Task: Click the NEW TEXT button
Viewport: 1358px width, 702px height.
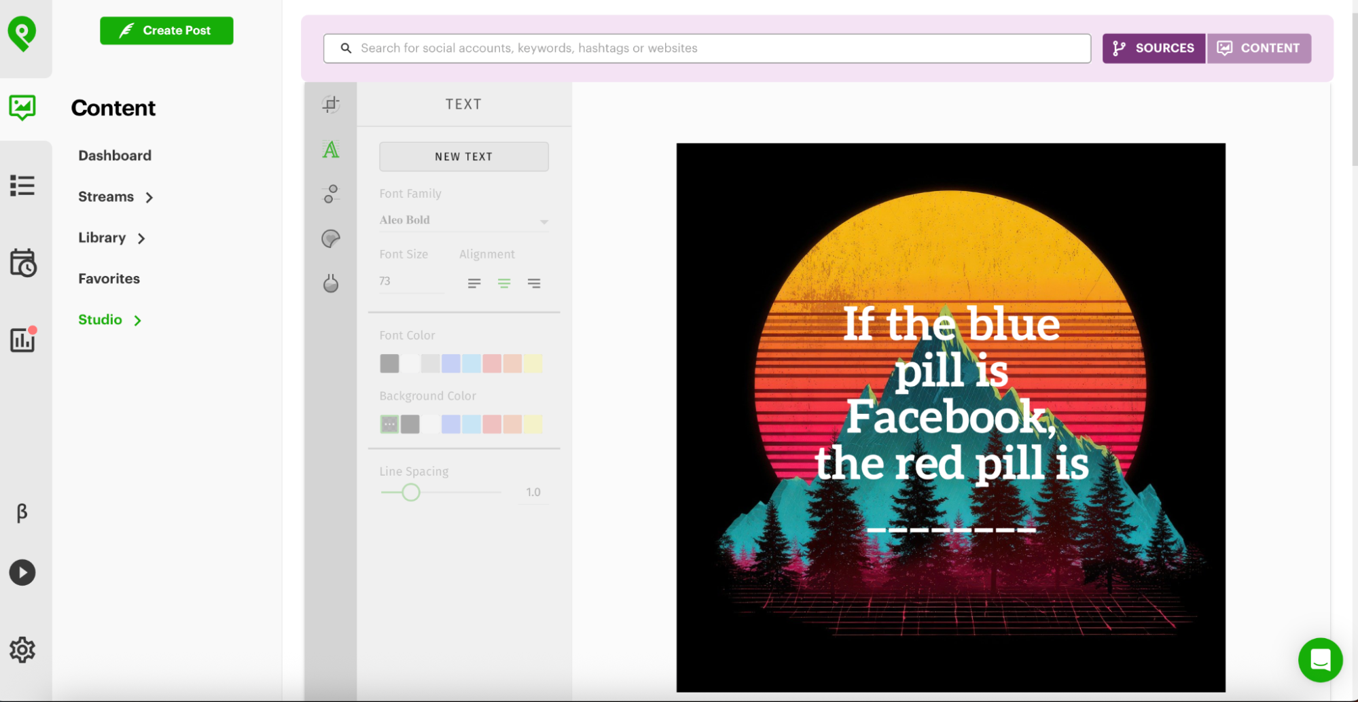Action: [463, 156]
